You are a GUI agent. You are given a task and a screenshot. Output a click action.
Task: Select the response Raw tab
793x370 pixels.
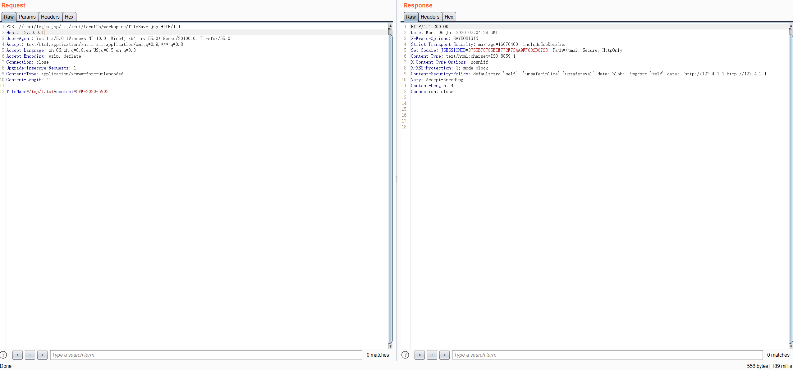(410, 17)
